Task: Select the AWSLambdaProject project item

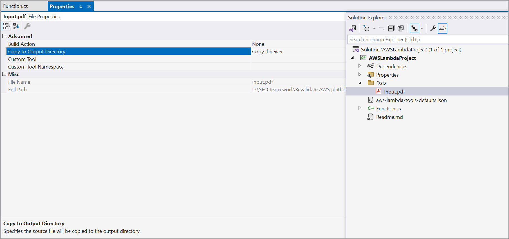Action: [392, 58]
